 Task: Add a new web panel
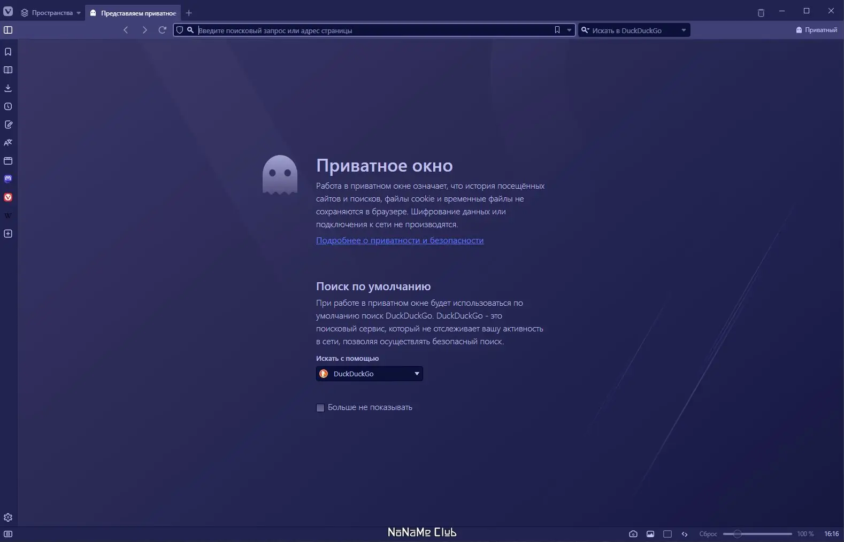point(8,234)
